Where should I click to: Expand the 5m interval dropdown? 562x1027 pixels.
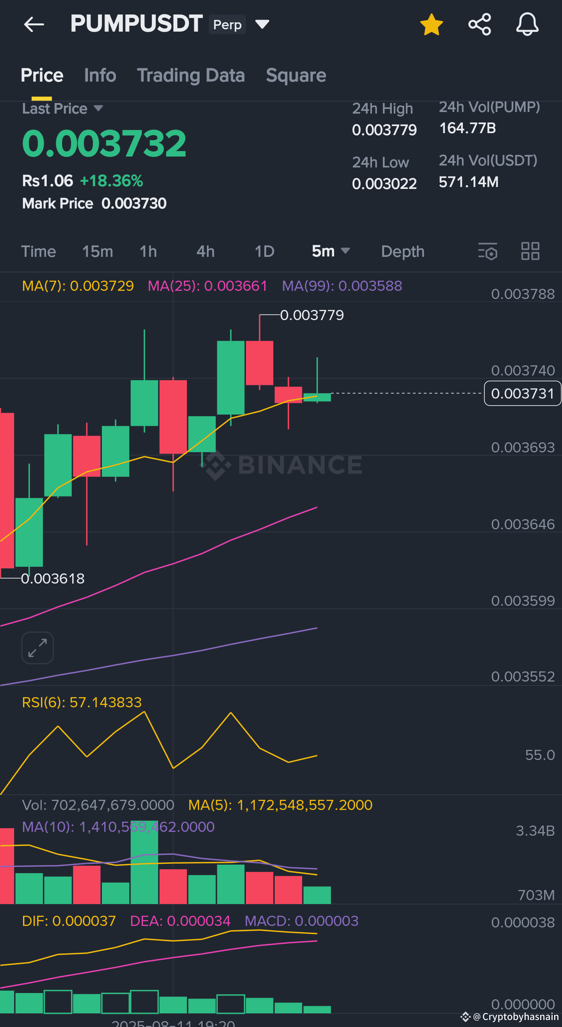tap(331, 251)
